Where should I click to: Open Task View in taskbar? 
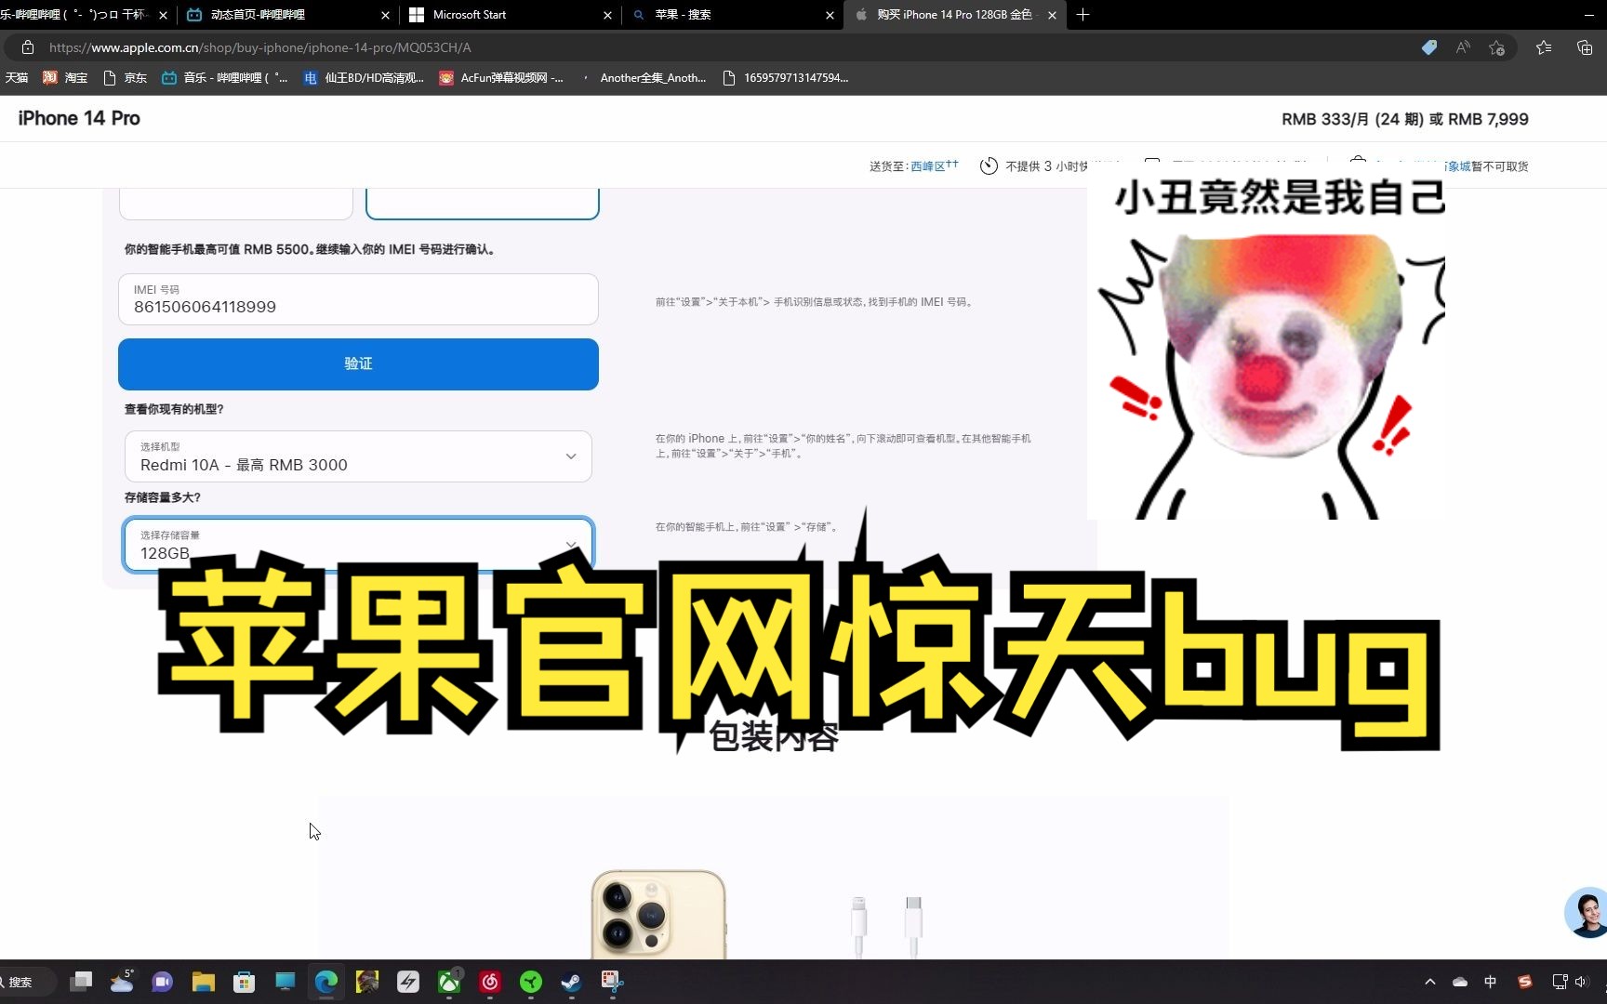(x=81, y=982)
